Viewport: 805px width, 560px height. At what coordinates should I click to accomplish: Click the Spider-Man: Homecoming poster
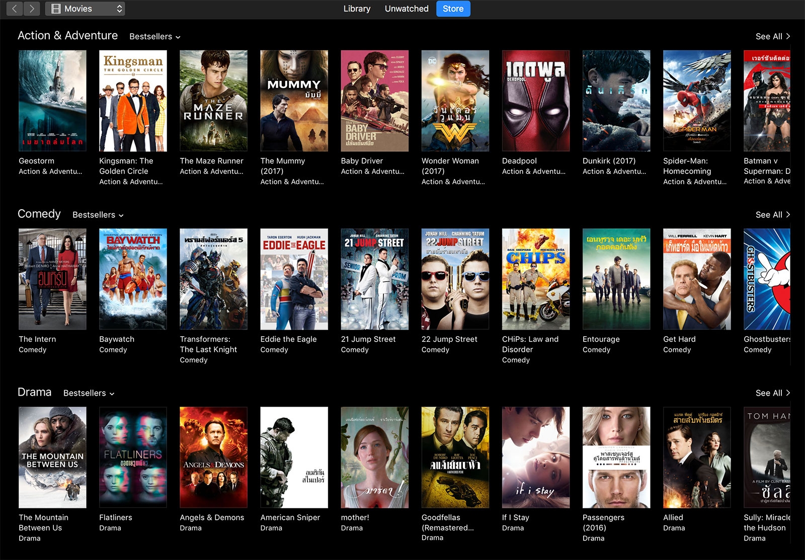pyautogui.click(x=696, y=101)
